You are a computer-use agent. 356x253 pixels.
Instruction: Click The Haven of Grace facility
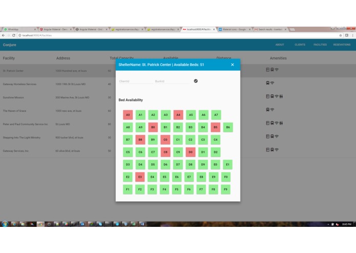click(x=14, y=111)
